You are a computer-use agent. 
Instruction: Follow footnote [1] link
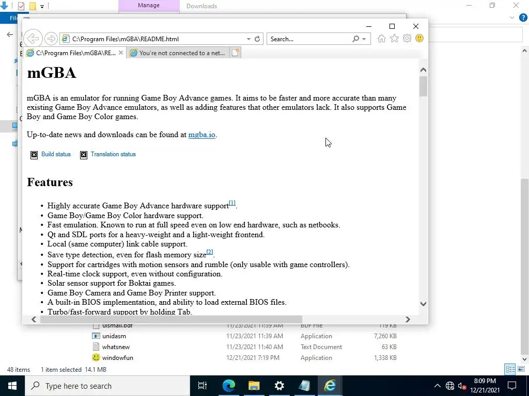tap(232, 203)
